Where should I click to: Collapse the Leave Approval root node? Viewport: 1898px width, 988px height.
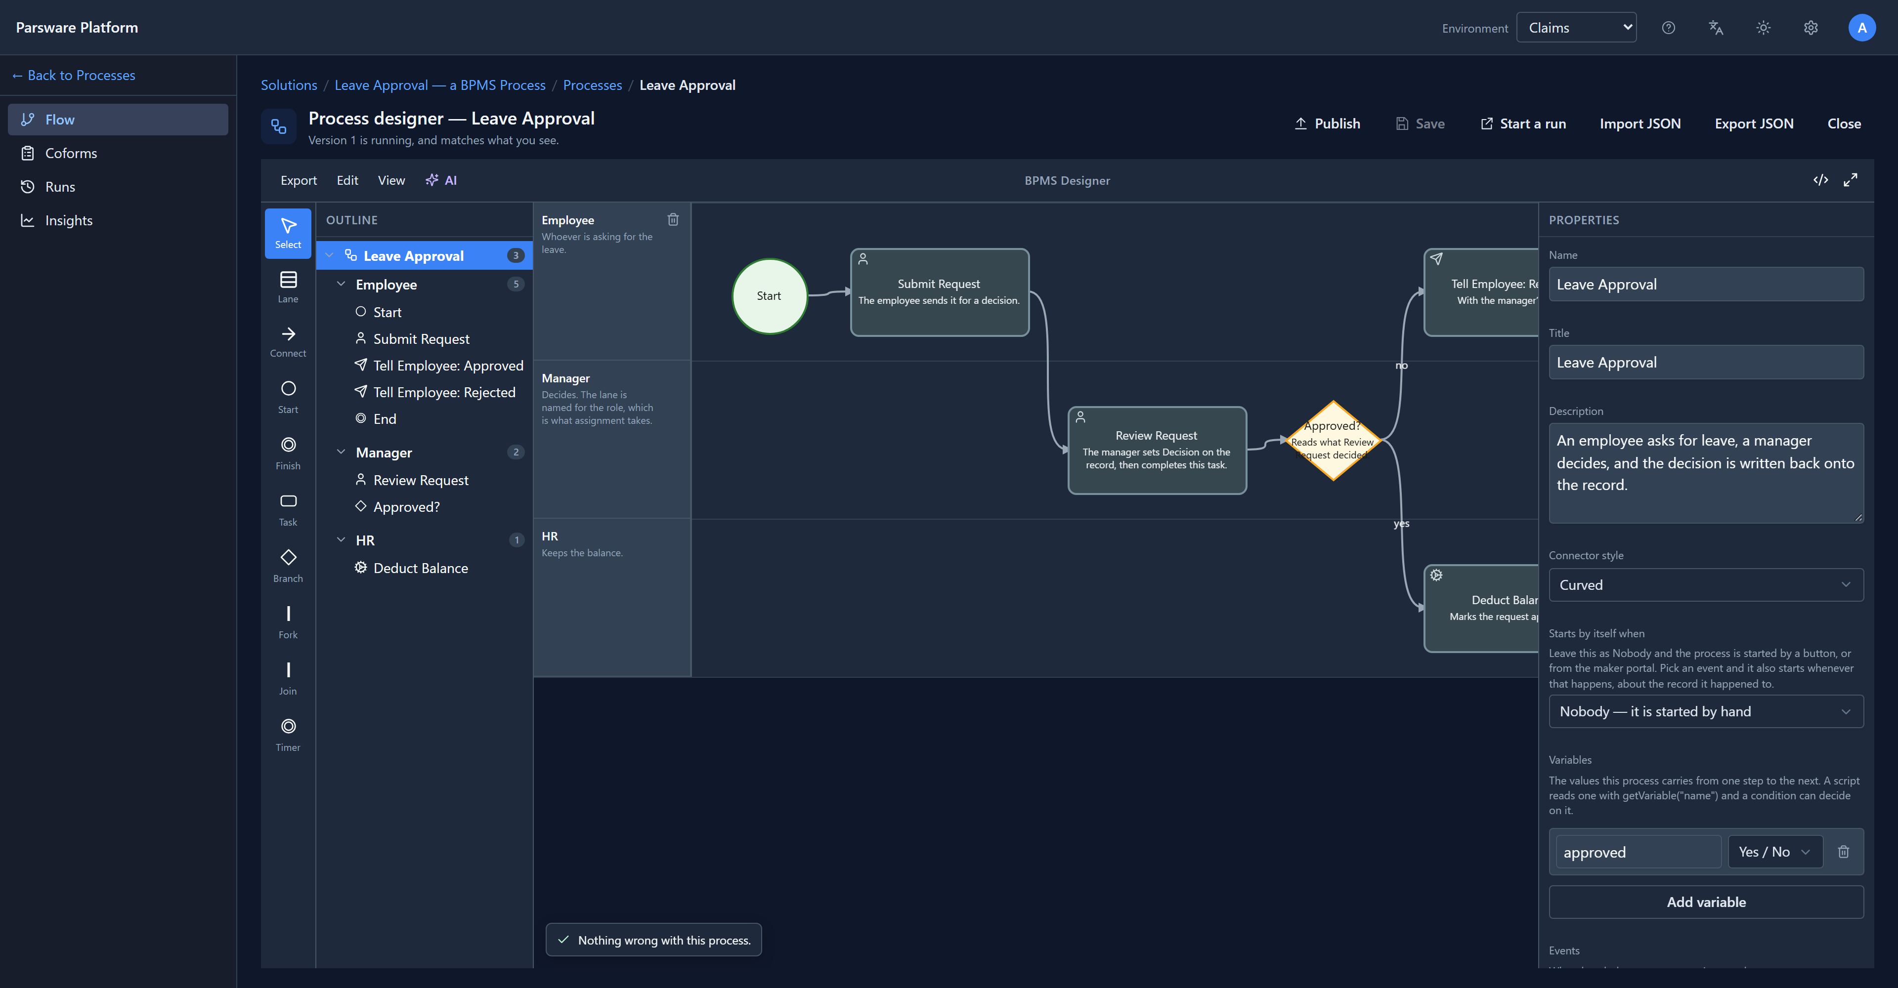pos(329,255)
